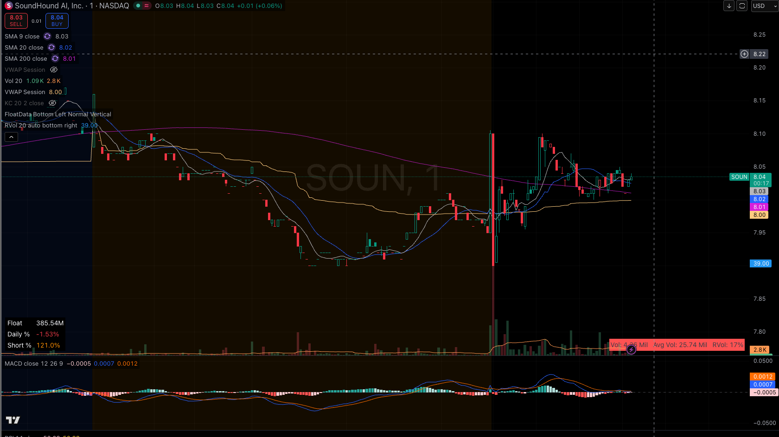Show the hidden VWAP Session indicator
Viewport: 779px width, 437px height.
(x=54, y=70)
